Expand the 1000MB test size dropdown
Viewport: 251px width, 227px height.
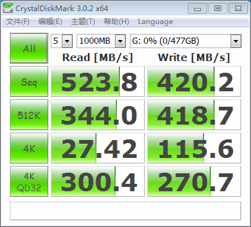click(x=121, y=41)
